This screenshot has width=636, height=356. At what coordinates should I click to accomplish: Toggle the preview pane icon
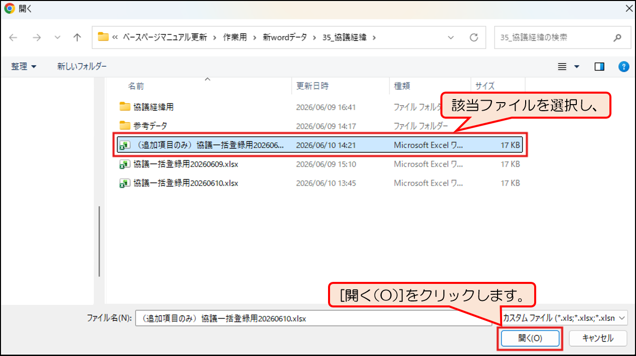(599, 67)
